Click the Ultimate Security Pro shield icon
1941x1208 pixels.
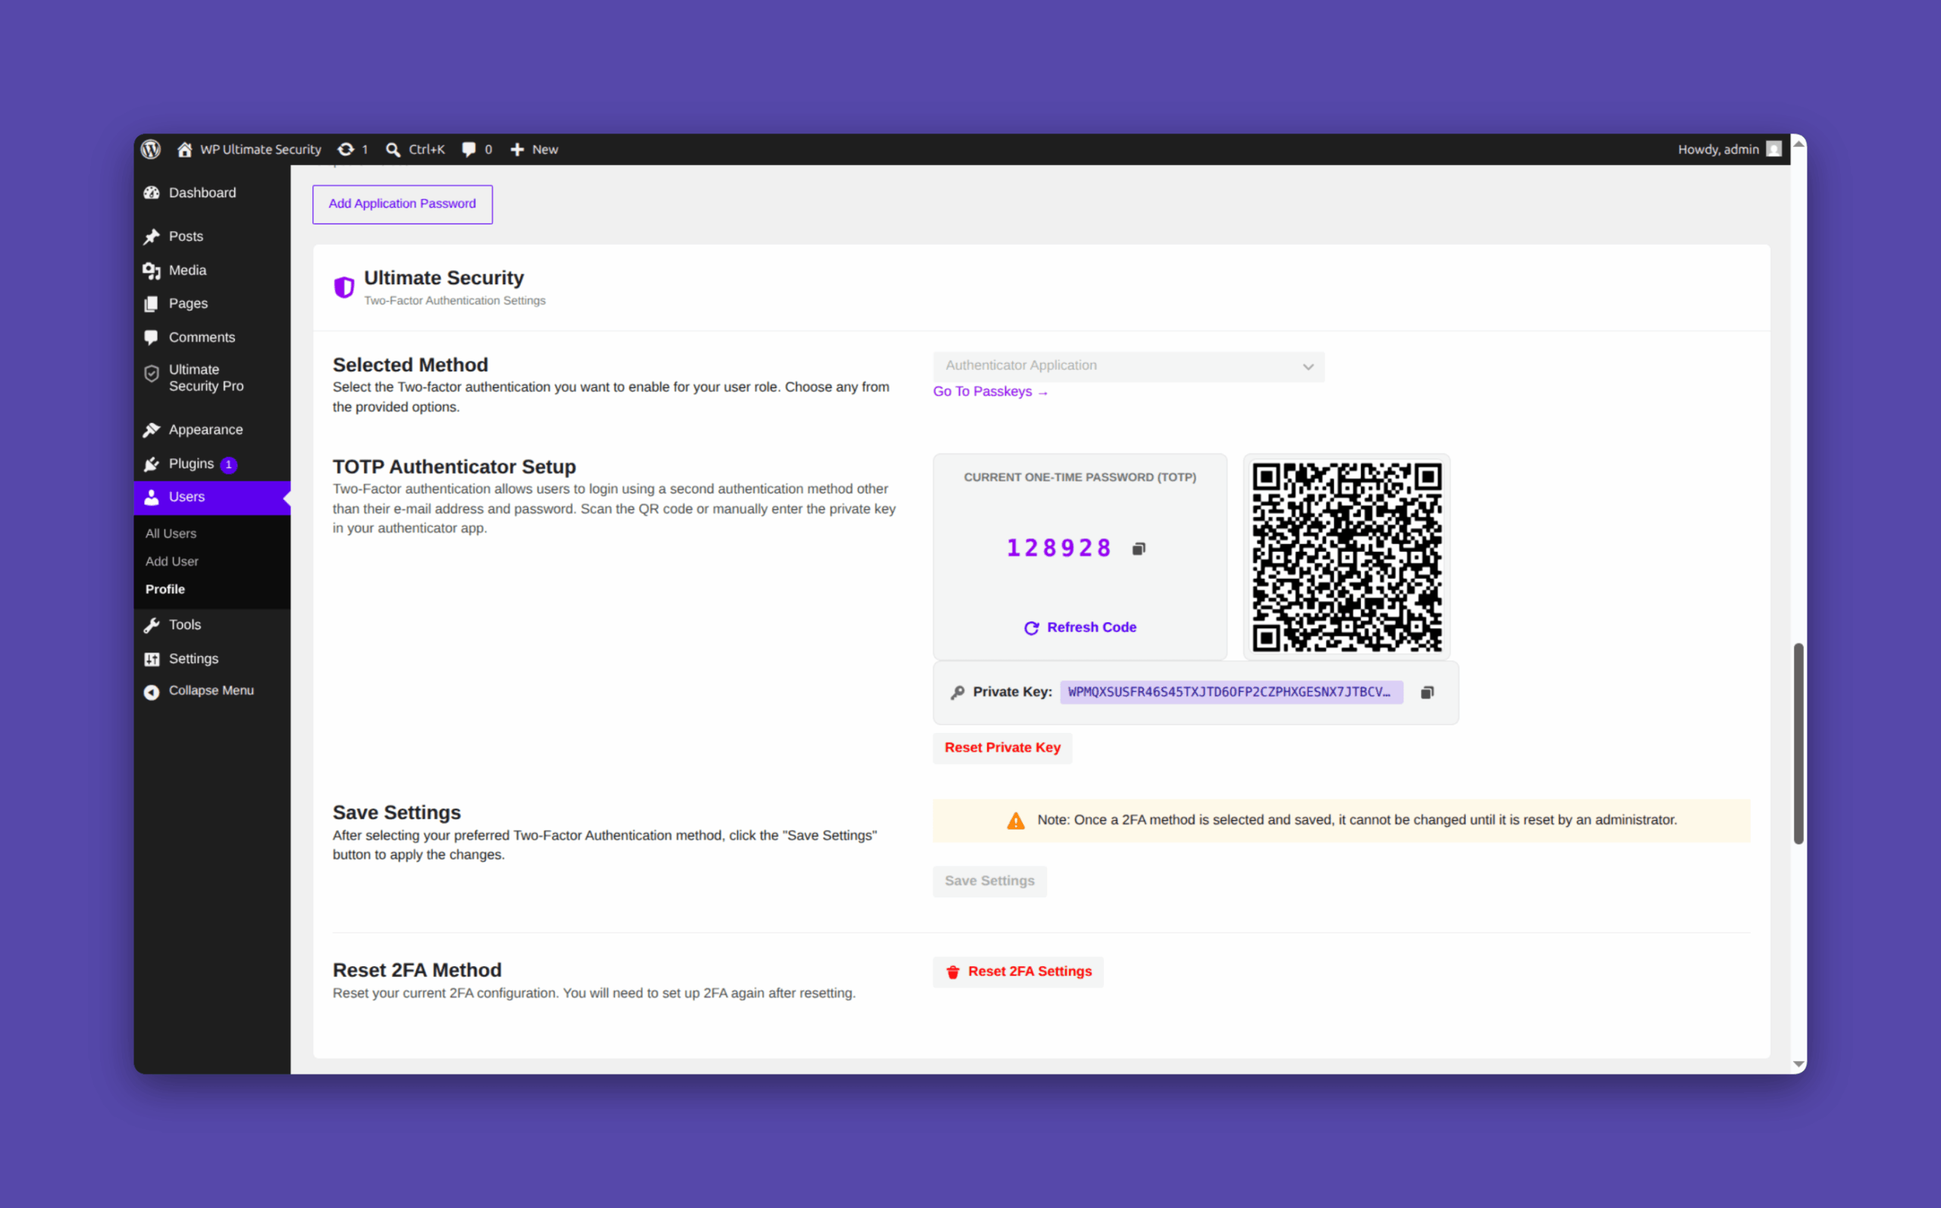[152, 373]
